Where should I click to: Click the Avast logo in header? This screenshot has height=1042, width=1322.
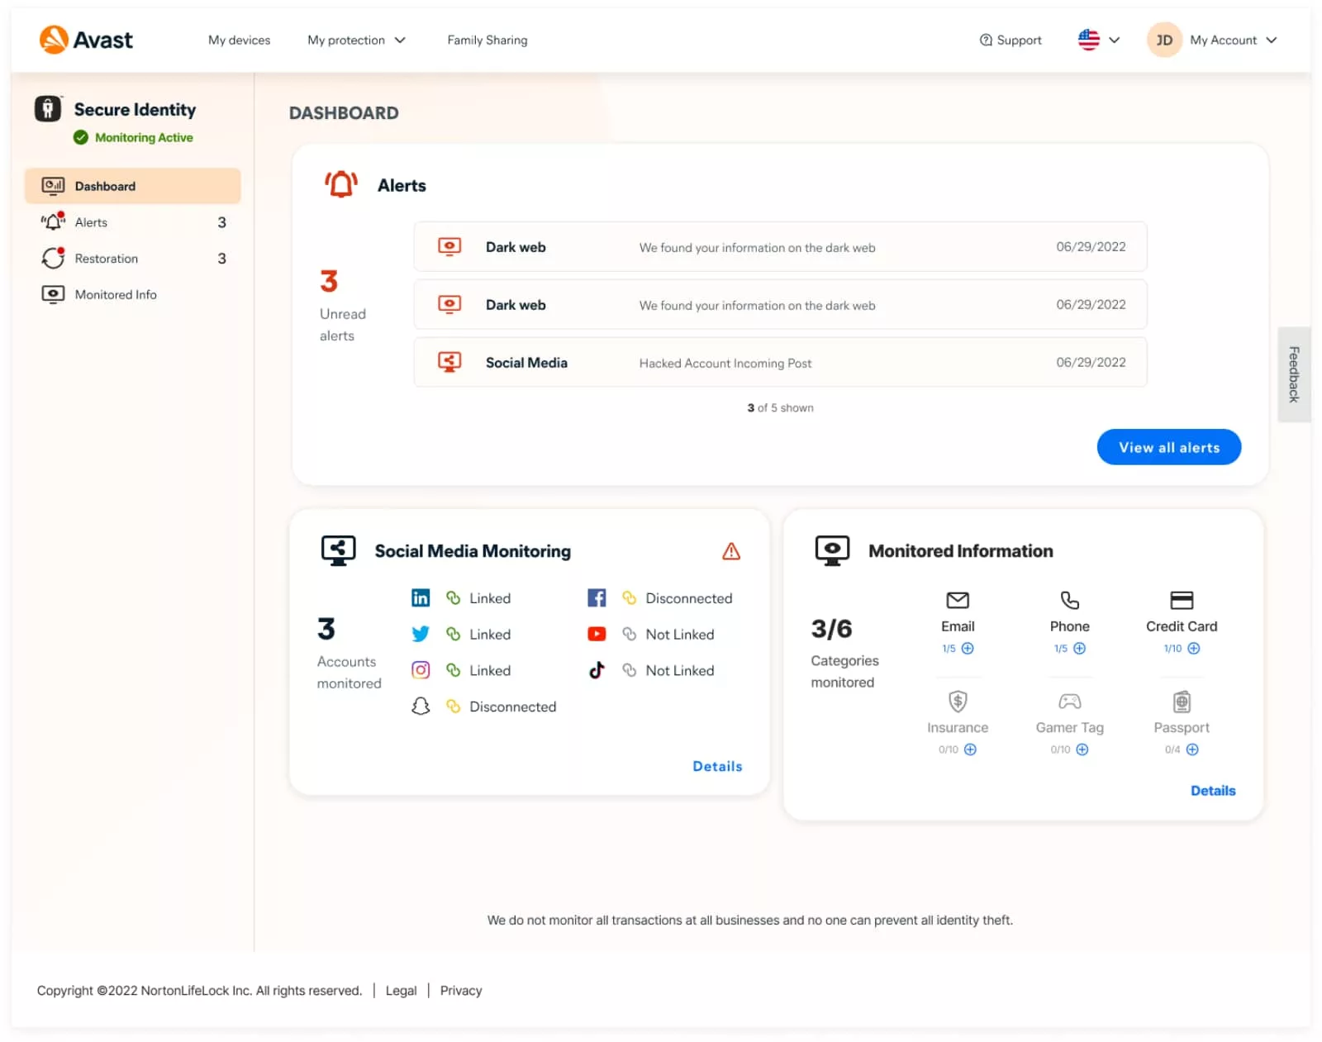(x=86, y=40)
